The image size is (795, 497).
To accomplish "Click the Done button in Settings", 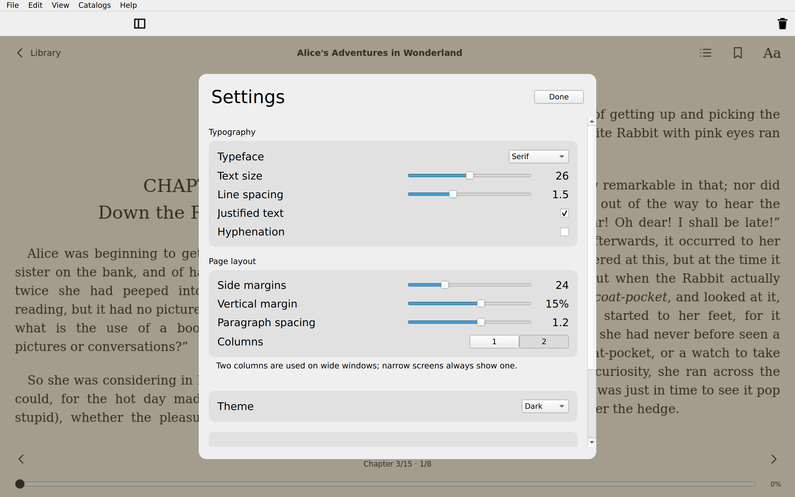I will click(x=559, y=97).
